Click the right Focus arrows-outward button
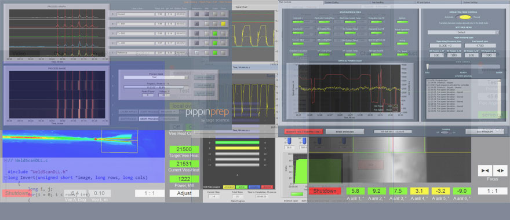 tap(500, 170)
